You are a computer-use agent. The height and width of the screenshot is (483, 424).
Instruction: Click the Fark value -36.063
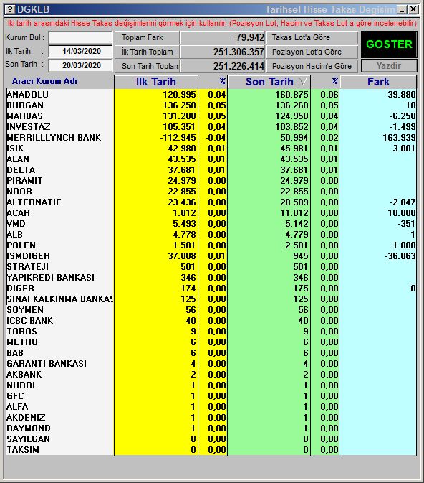click(x=400, y=256)
